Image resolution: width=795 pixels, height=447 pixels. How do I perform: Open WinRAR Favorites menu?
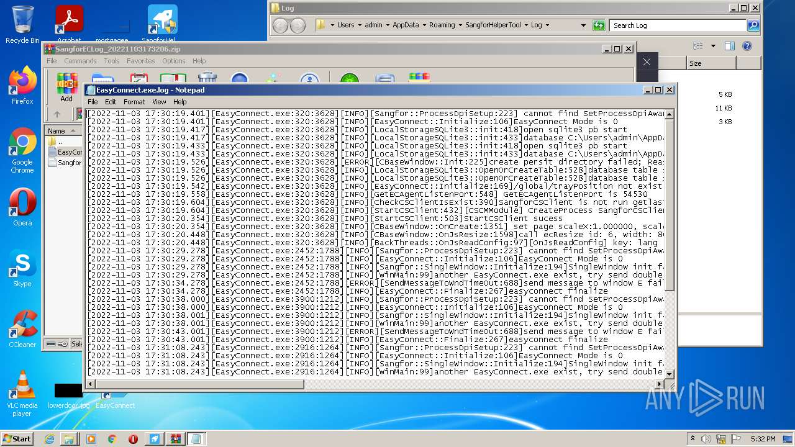pos(141,61)
